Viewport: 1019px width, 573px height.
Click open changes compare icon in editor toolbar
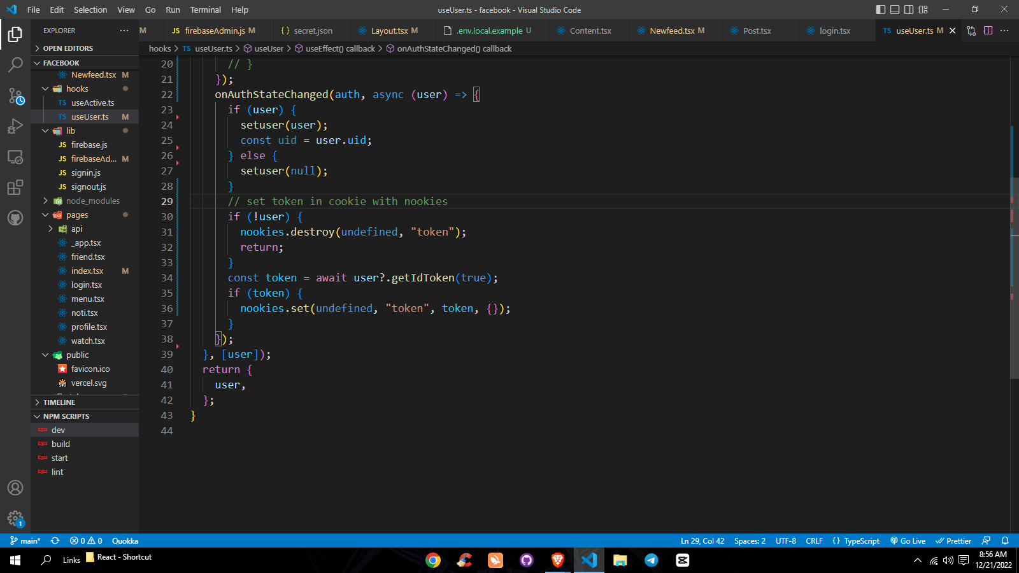971,31
